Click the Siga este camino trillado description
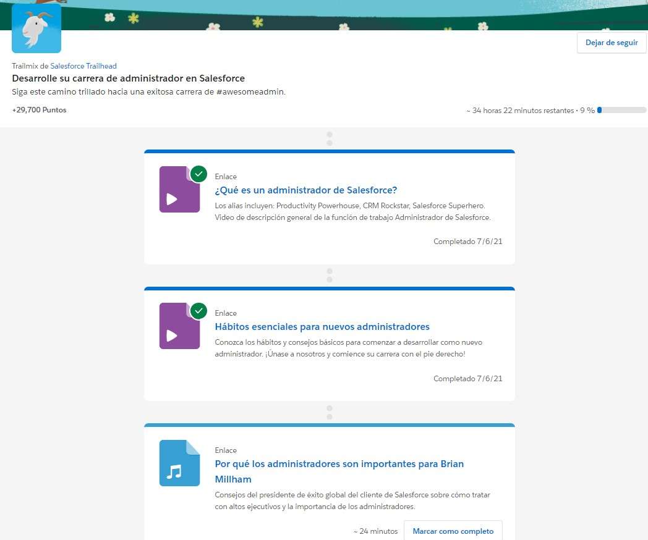 point(149,91)
